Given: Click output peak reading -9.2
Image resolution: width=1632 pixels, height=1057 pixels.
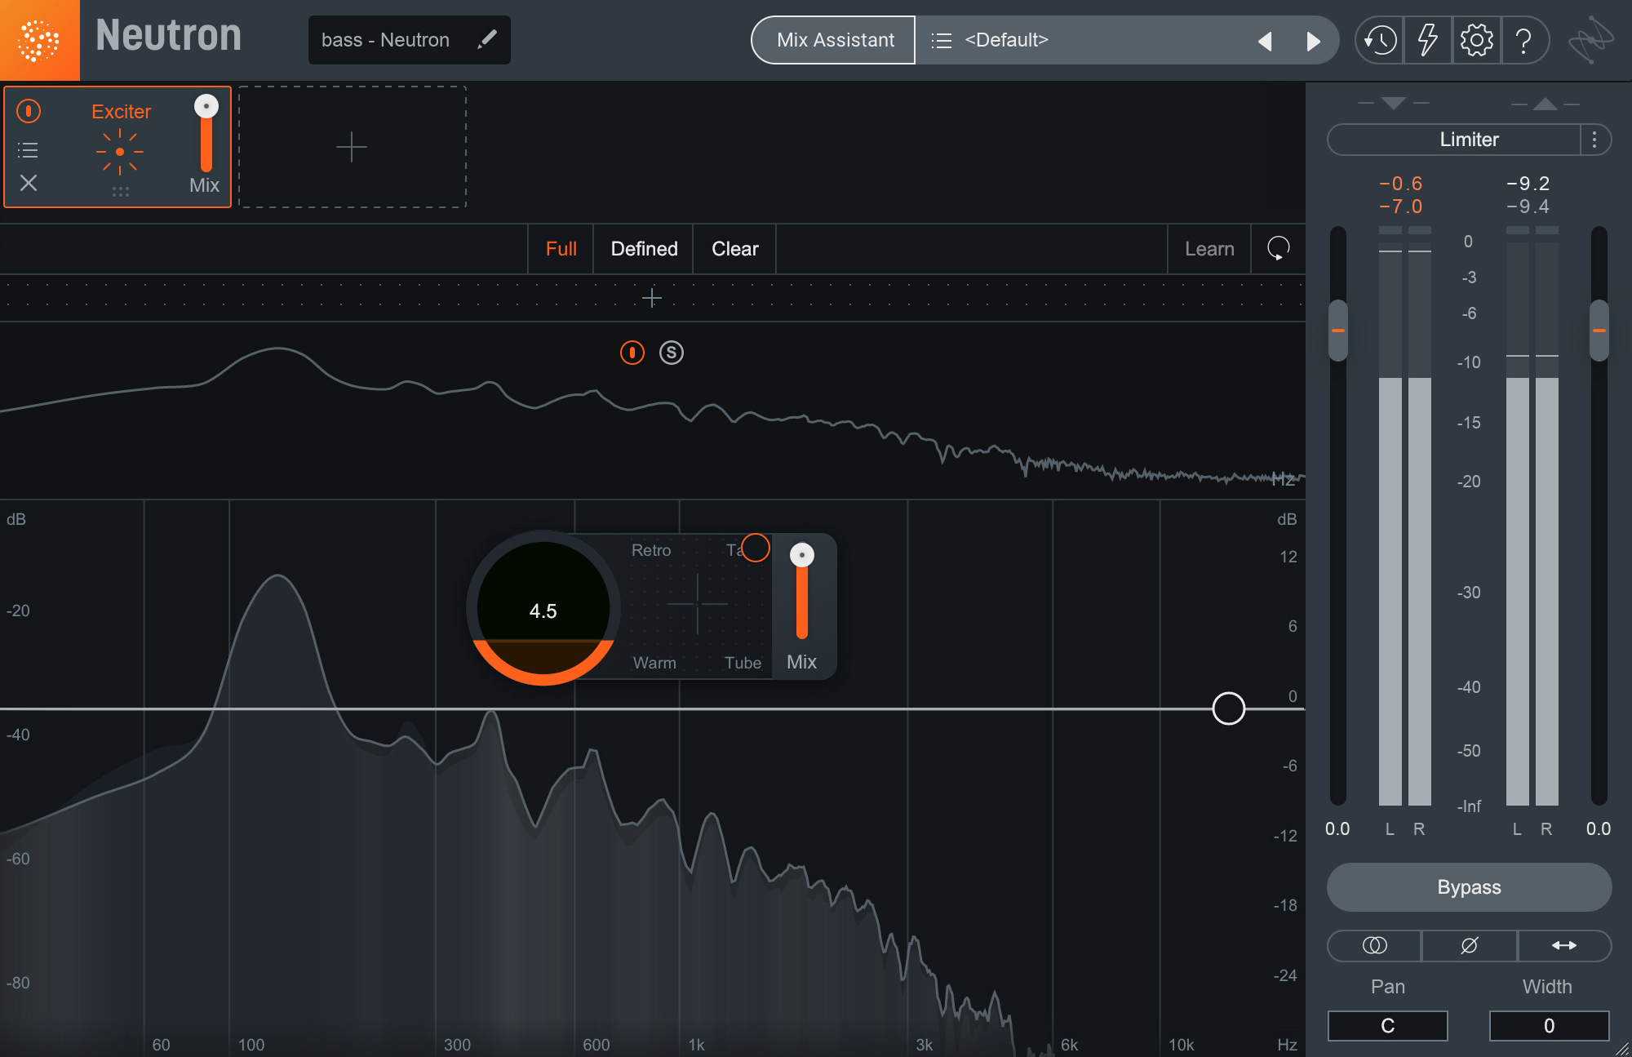Looking at the screenshot, I should [1528, 184].
